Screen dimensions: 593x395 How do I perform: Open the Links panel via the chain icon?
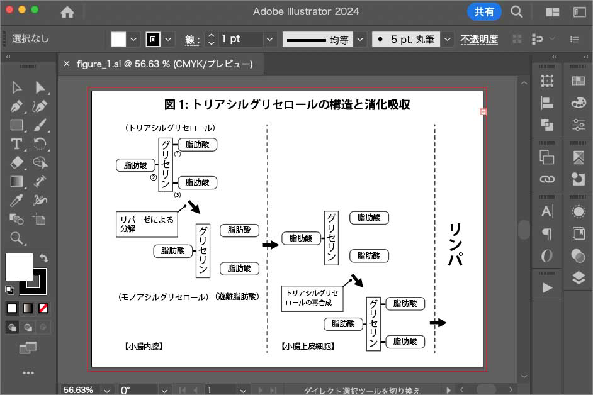(x=547, y=181)
